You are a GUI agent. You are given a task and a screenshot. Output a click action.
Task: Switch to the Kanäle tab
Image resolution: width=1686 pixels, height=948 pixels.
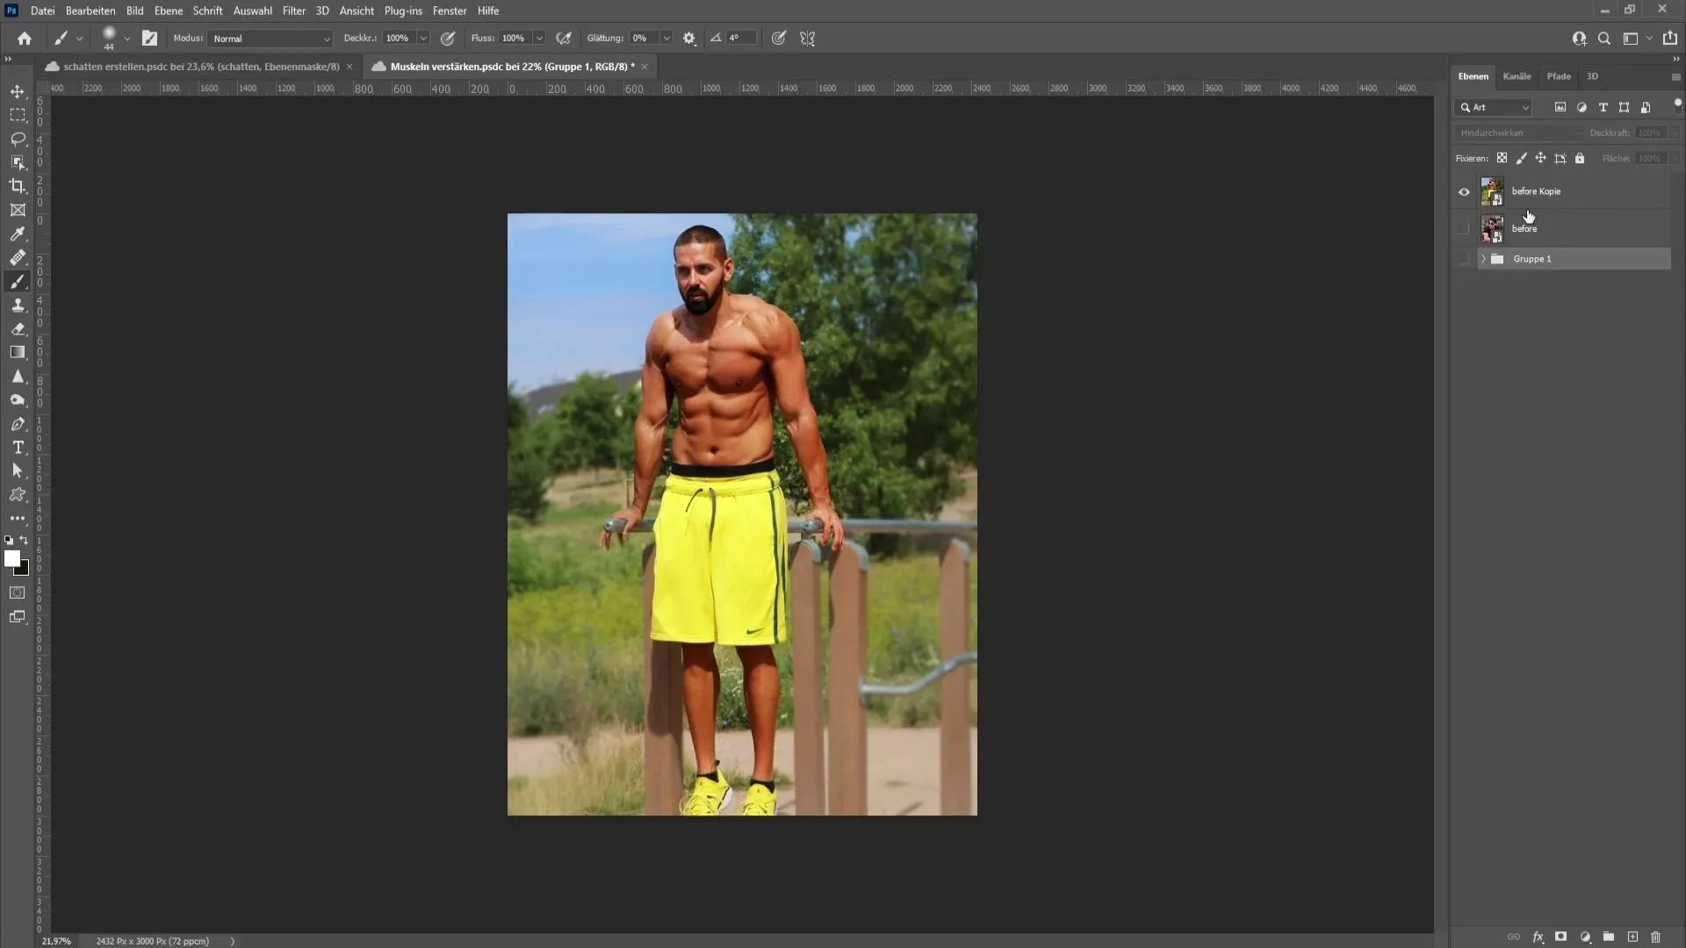(1517, 75)
